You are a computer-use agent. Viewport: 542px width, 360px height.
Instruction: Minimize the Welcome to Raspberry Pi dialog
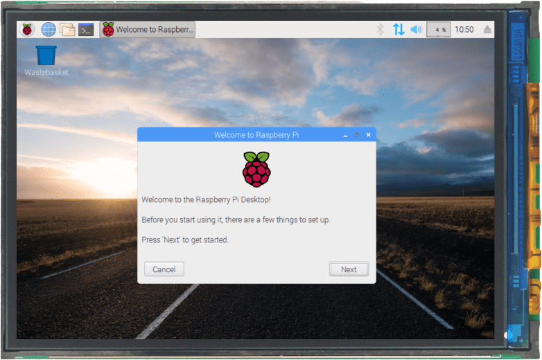pyautogui.click(x=345, y=135)
